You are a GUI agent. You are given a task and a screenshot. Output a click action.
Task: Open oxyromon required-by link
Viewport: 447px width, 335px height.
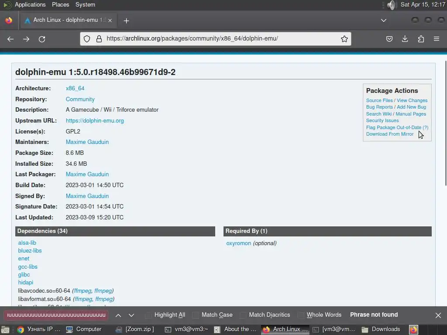(x=239, y=243)
